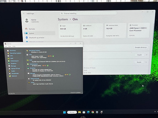
Task: Click the Omdøb denne pc button
Action: (141, 47)
